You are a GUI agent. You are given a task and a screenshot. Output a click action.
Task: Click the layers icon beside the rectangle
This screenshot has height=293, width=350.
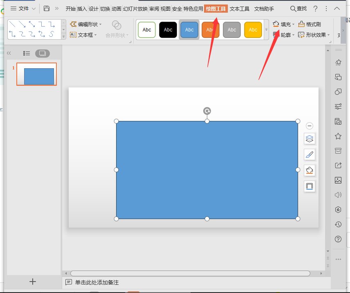tap(310, 139)
